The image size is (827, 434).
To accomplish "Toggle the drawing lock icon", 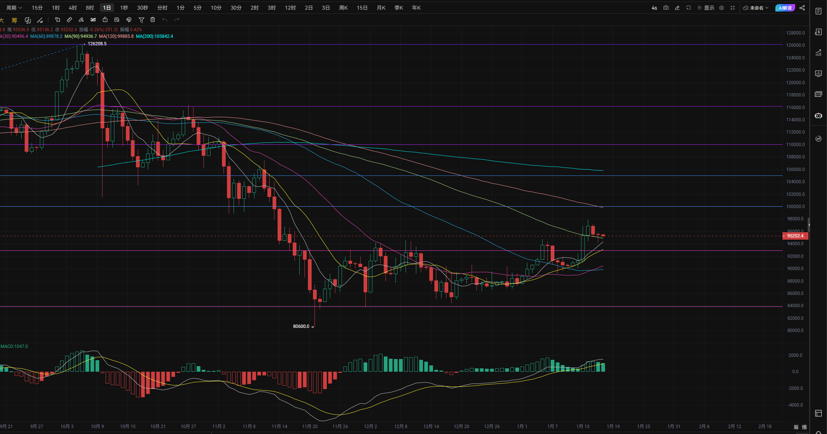I will pos(105,20).
